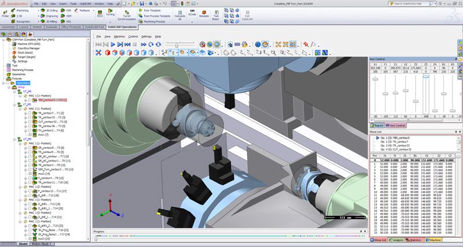Check the CUT_contour32 operation checkbox
463x247 pixels.
[30, 122]
